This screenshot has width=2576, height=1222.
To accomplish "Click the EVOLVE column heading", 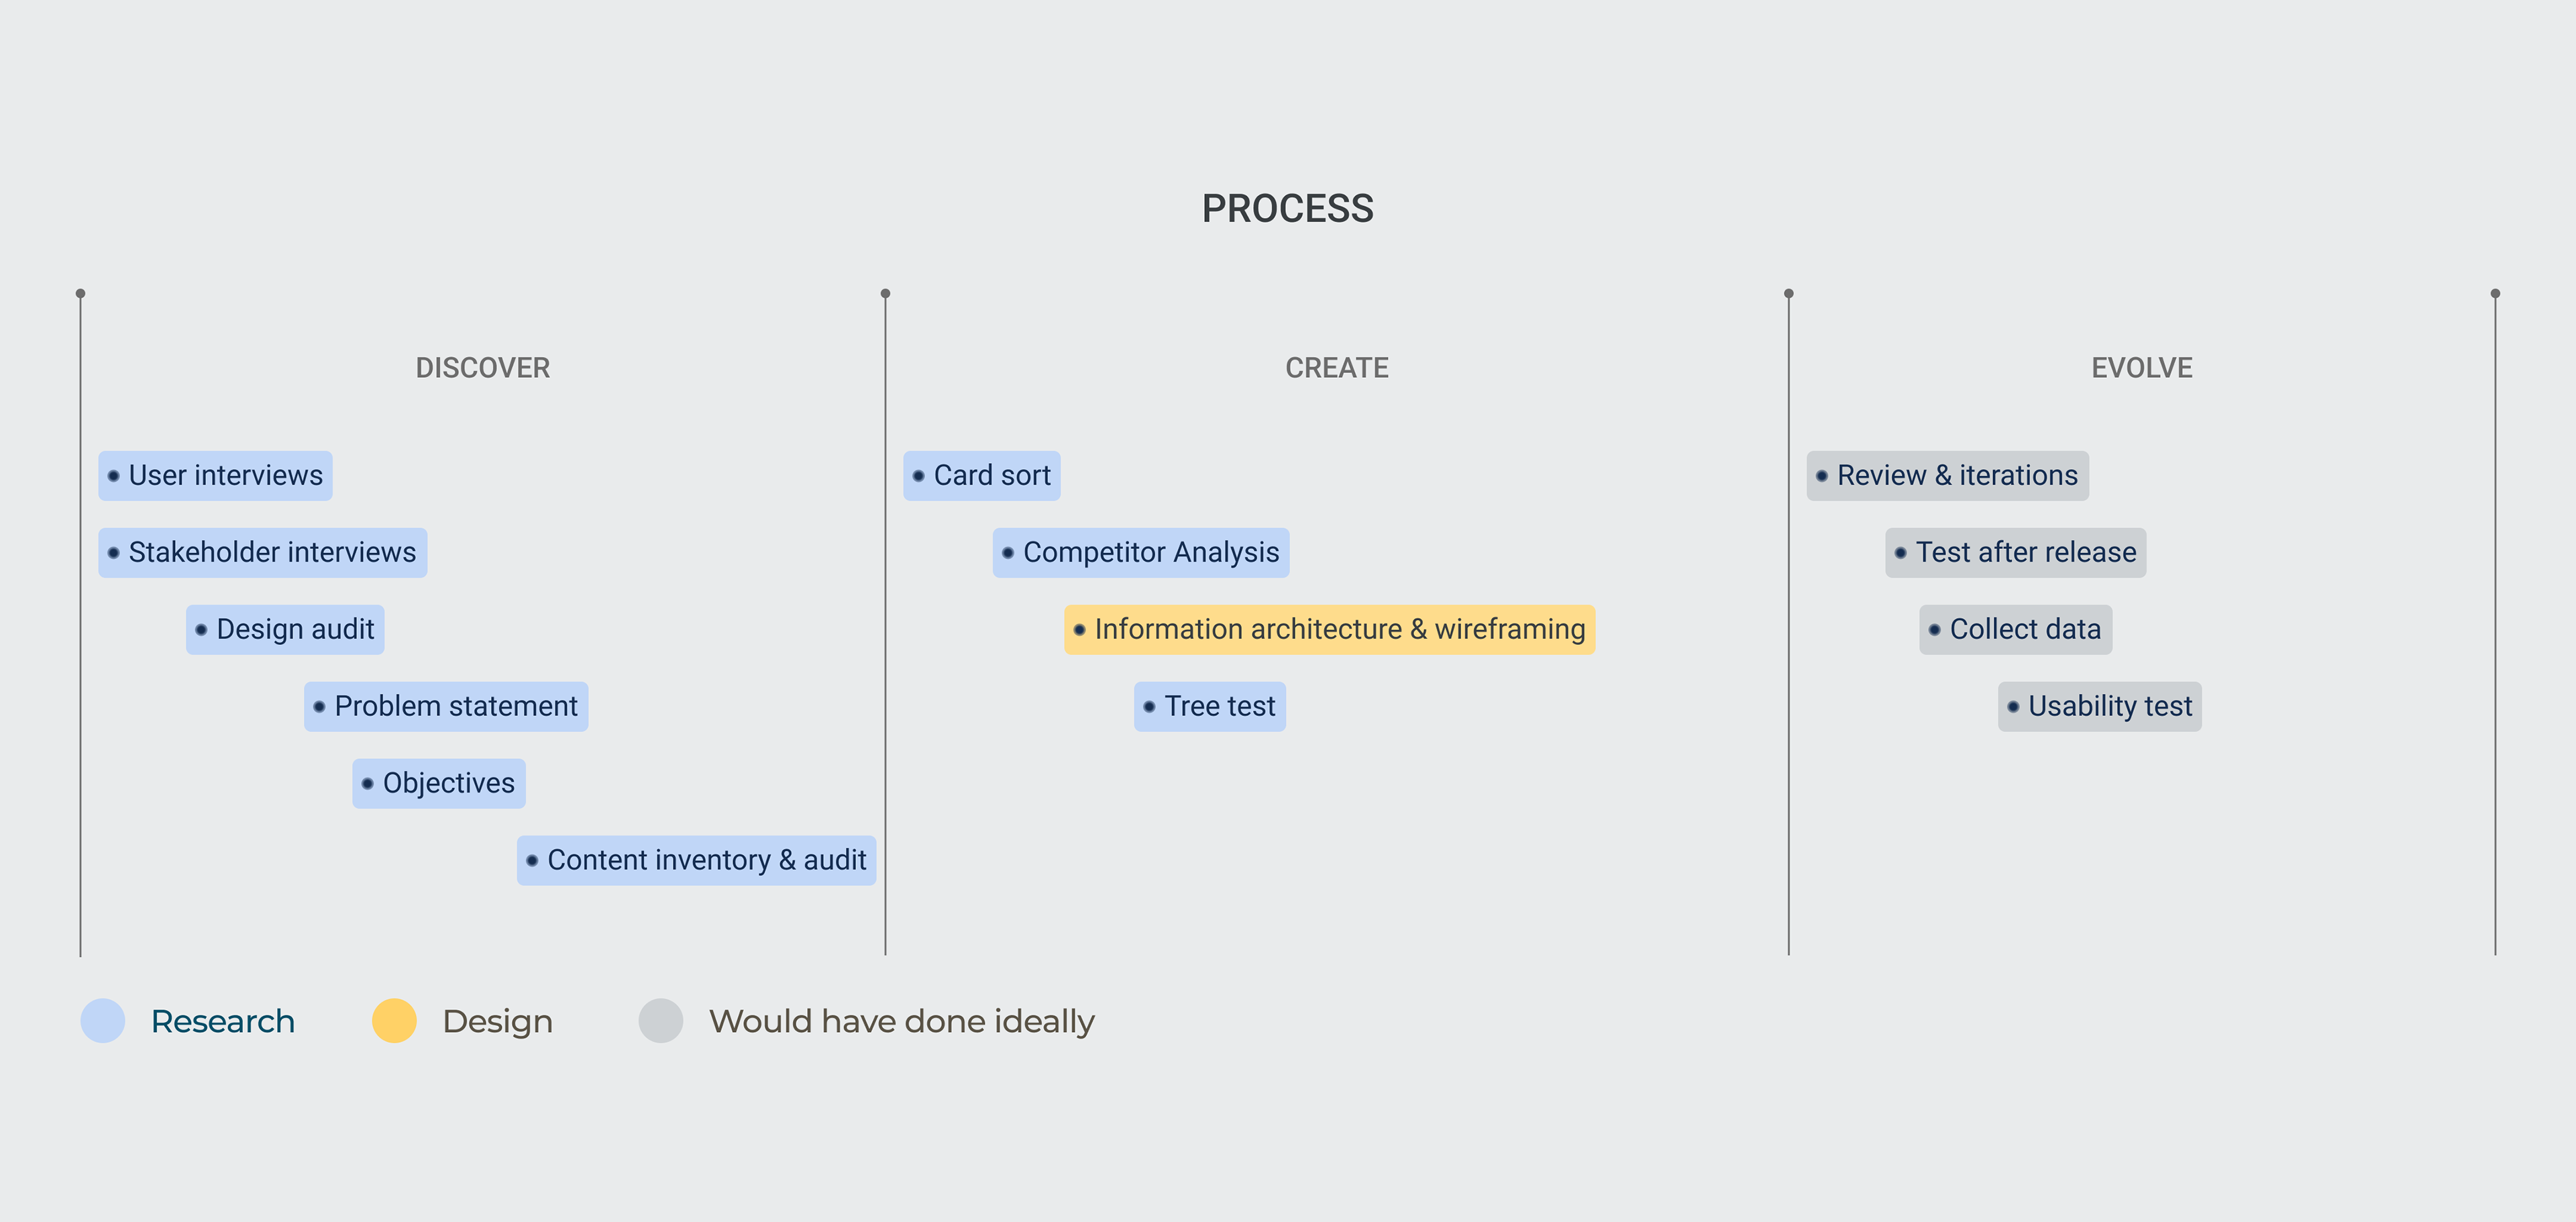I will (x=2141, y=368).
